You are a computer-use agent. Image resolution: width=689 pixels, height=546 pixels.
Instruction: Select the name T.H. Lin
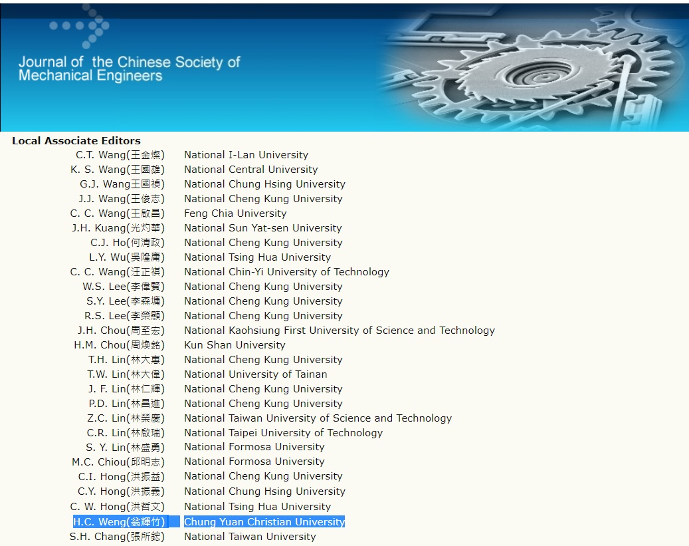126,360
